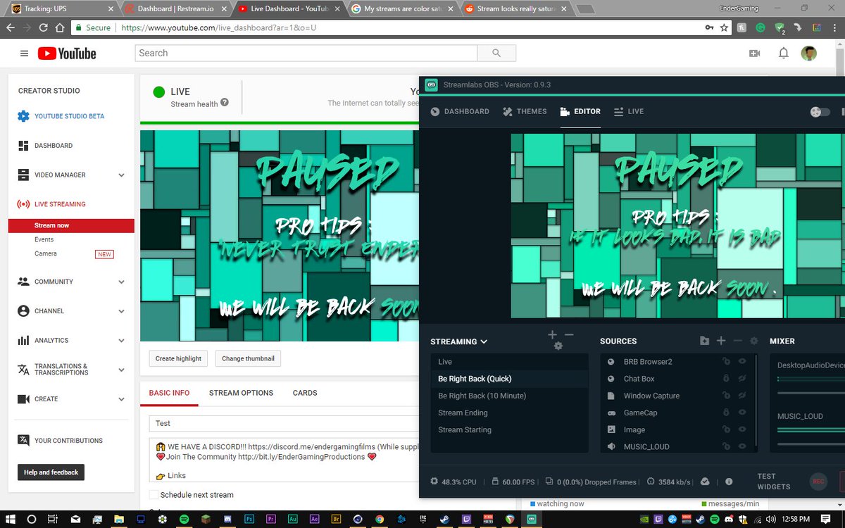Click the Create highlight button
845x528 pixels.
[178, 358]
